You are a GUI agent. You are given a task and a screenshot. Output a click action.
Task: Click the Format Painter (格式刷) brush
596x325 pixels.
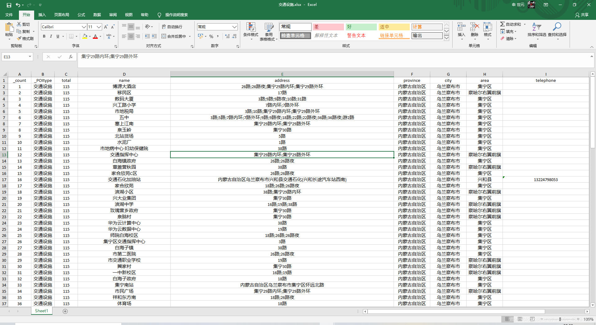click(19, 38)
